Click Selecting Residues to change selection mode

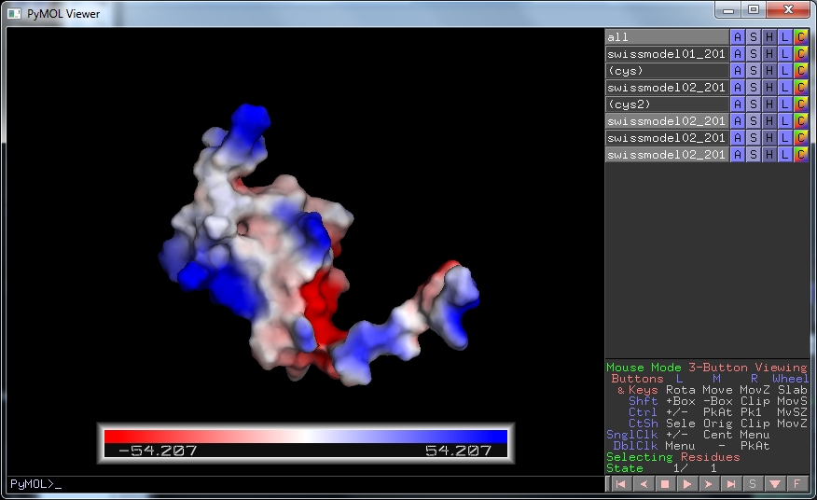point(672,457)
